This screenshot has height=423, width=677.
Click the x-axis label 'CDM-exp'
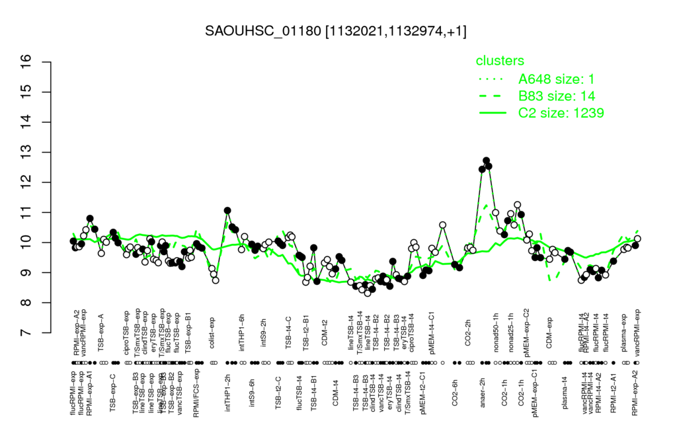point(549,333)
